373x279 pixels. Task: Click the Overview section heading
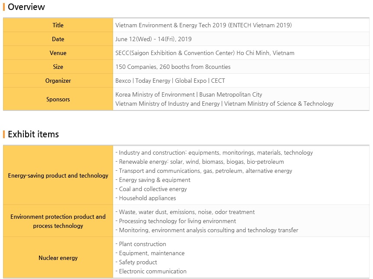tap(26, 7)
